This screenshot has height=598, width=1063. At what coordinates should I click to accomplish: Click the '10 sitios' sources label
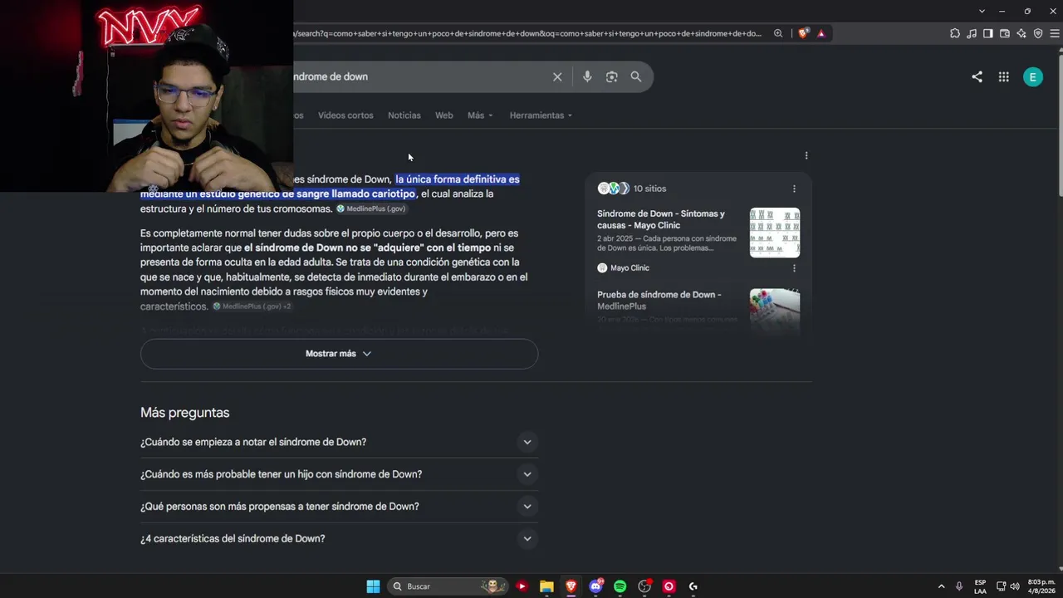(x=649, y=189)
